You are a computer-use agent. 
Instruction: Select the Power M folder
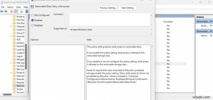pos(19,73)
